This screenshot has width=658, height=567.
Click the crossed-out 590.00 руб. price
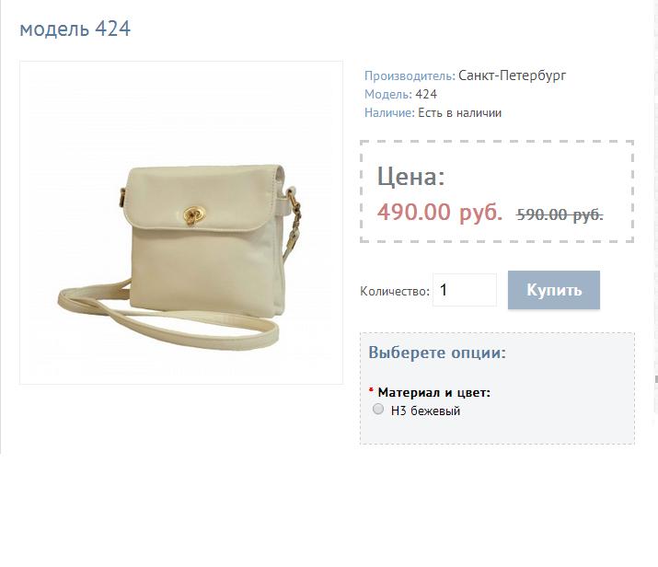coord(560,214)
